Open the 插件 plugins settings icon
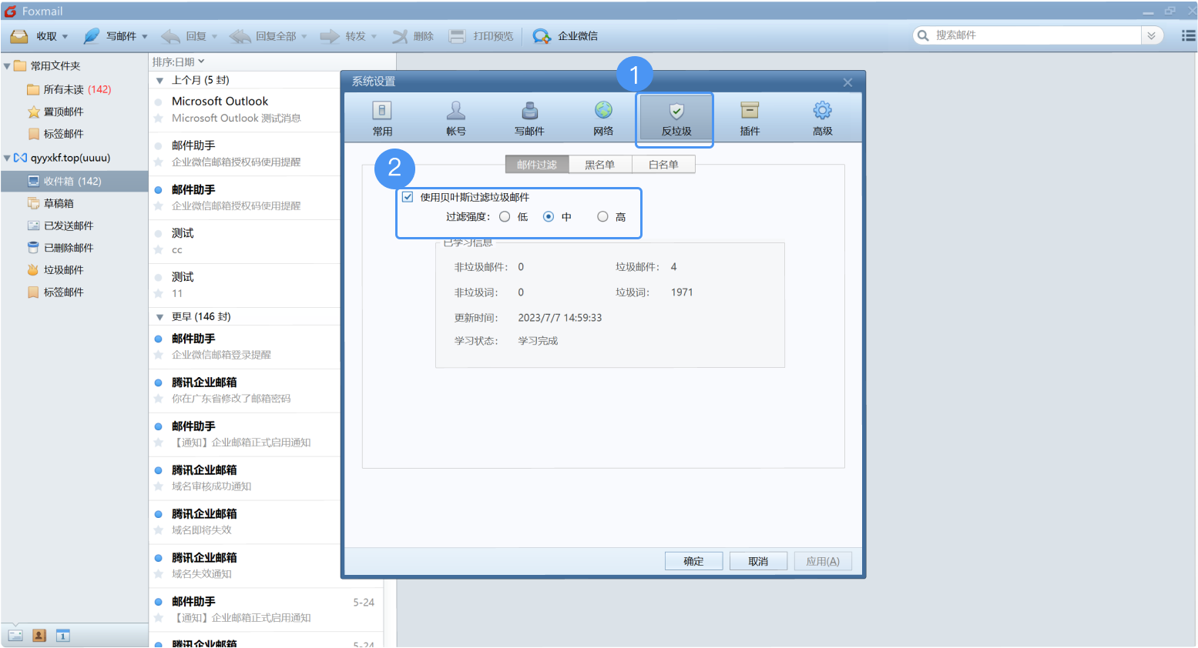Screen dimensions: 1198x648 (x=750, y=111)
